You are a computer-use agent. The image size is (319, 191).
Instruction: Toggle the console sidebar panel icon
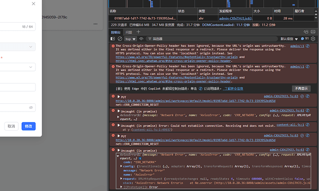[x=112, y=39]
